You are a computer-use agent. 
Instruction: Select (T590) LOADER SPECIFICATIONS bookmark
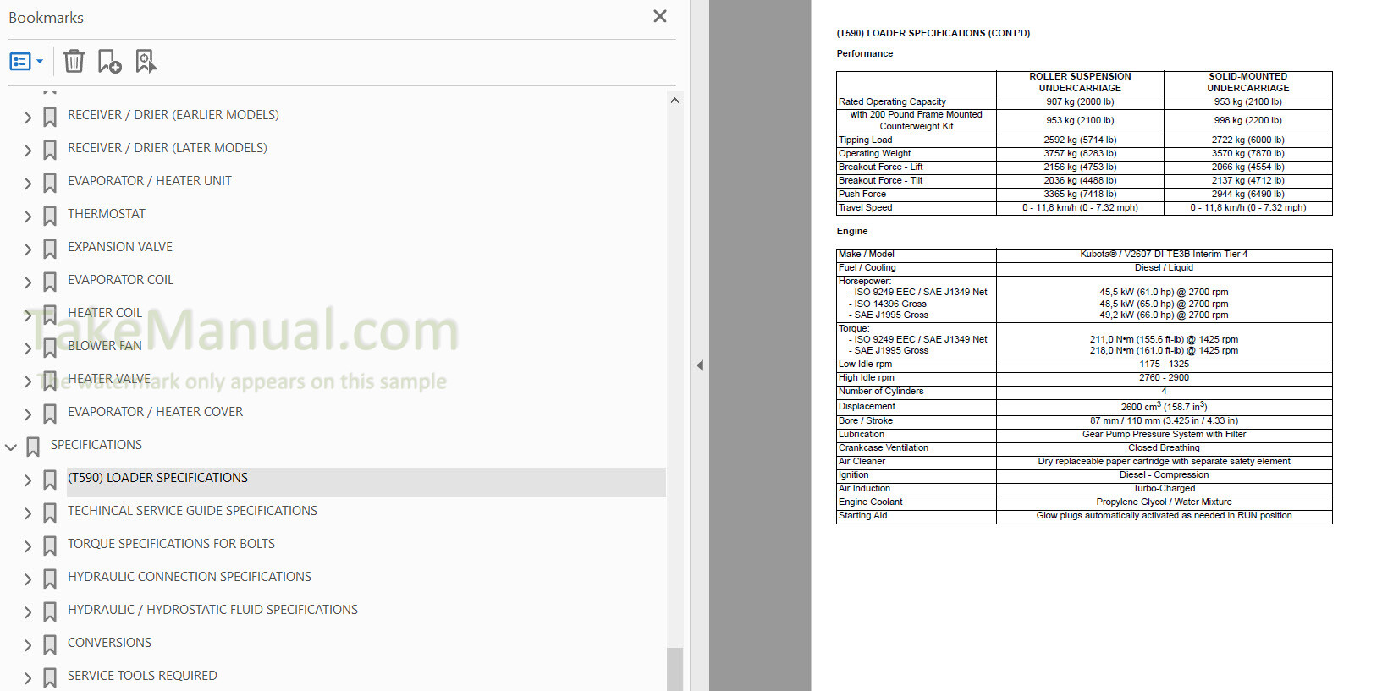click(x=157, y=478)
